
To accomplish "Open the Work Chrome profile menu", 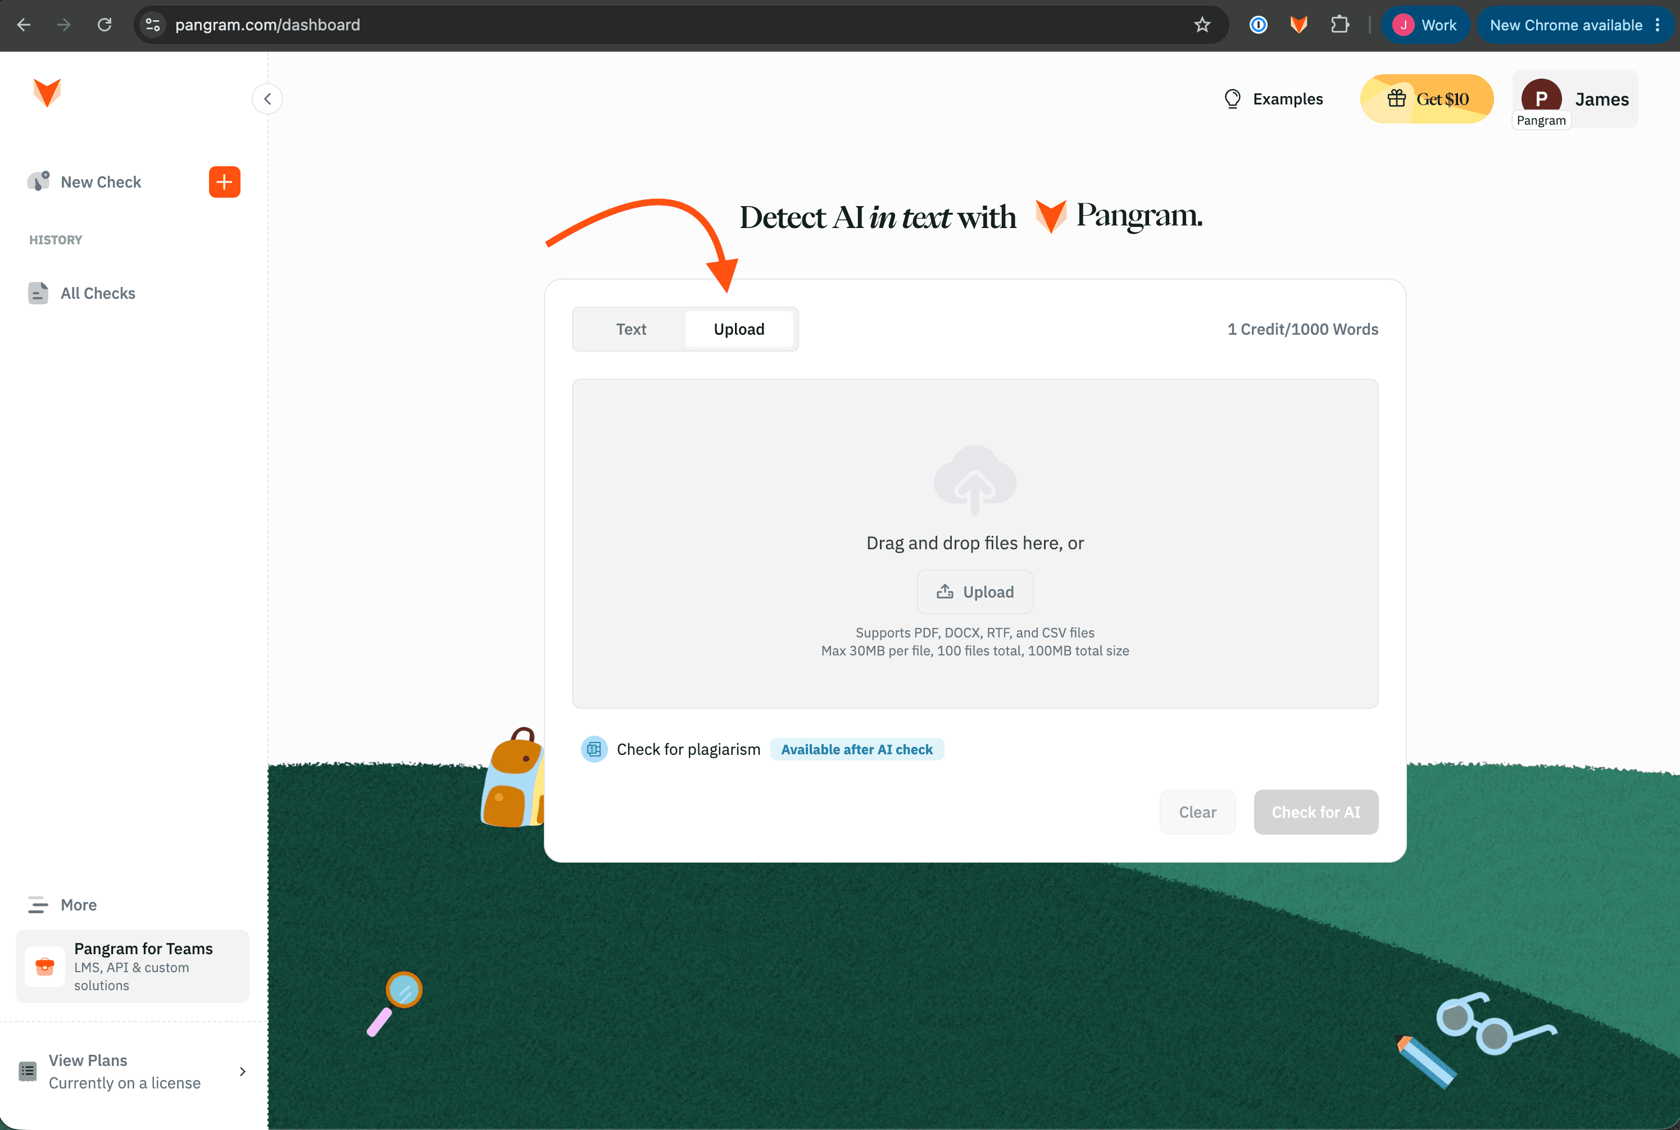I will (x=1425, y=25).
